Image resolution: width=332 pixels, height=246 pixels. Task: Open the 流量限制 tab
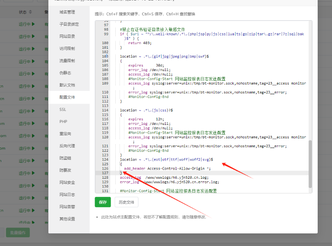67,61
